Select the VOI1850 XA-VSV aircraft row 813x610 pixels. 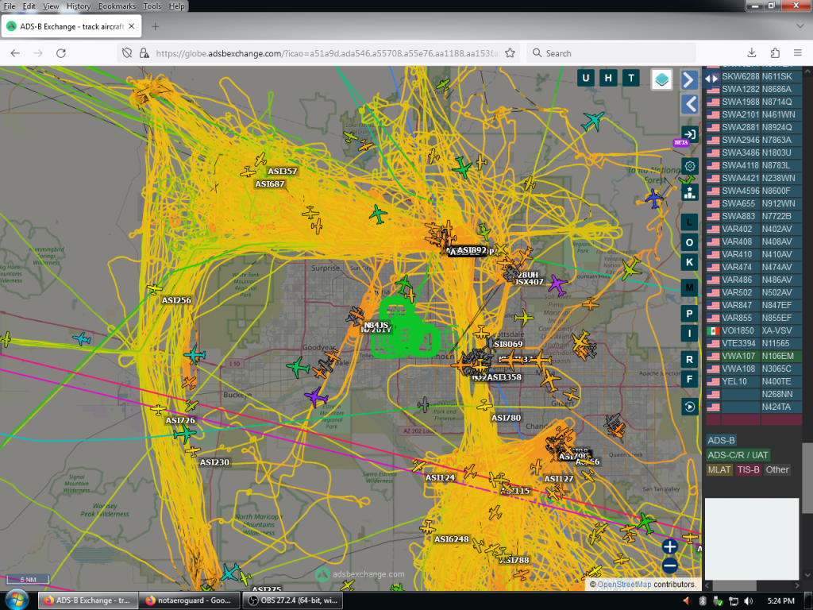click(x=754, y=330)
